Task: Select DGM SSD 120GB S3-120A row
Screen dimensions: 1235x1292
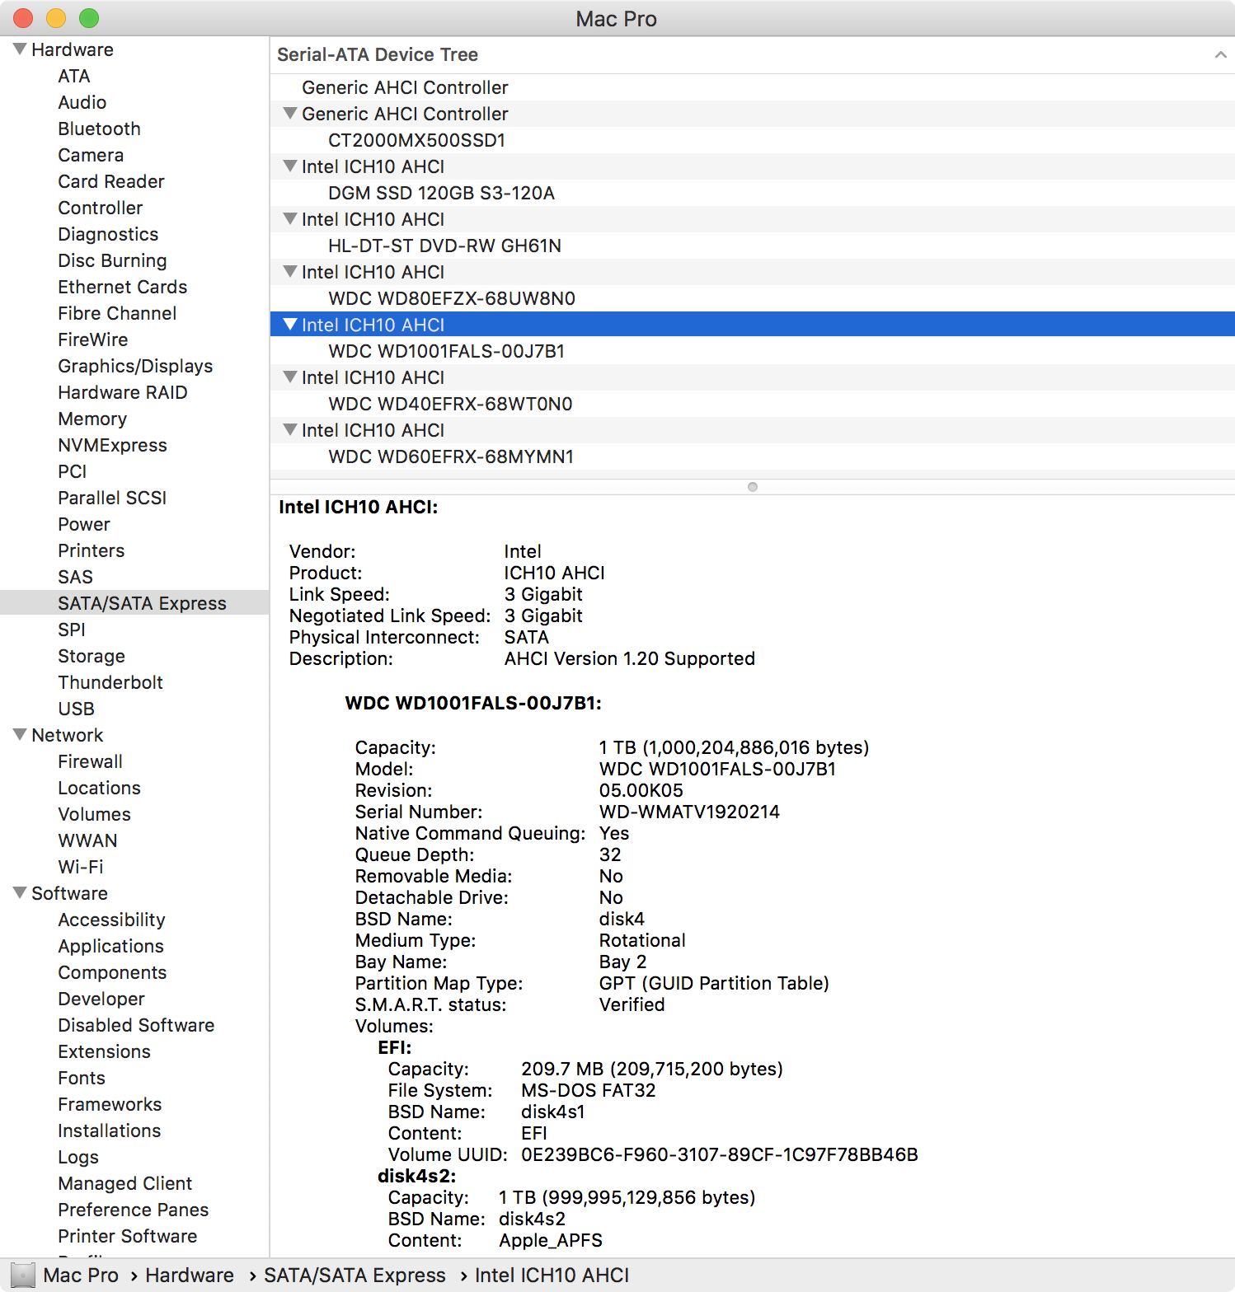Action: [753, 193]
